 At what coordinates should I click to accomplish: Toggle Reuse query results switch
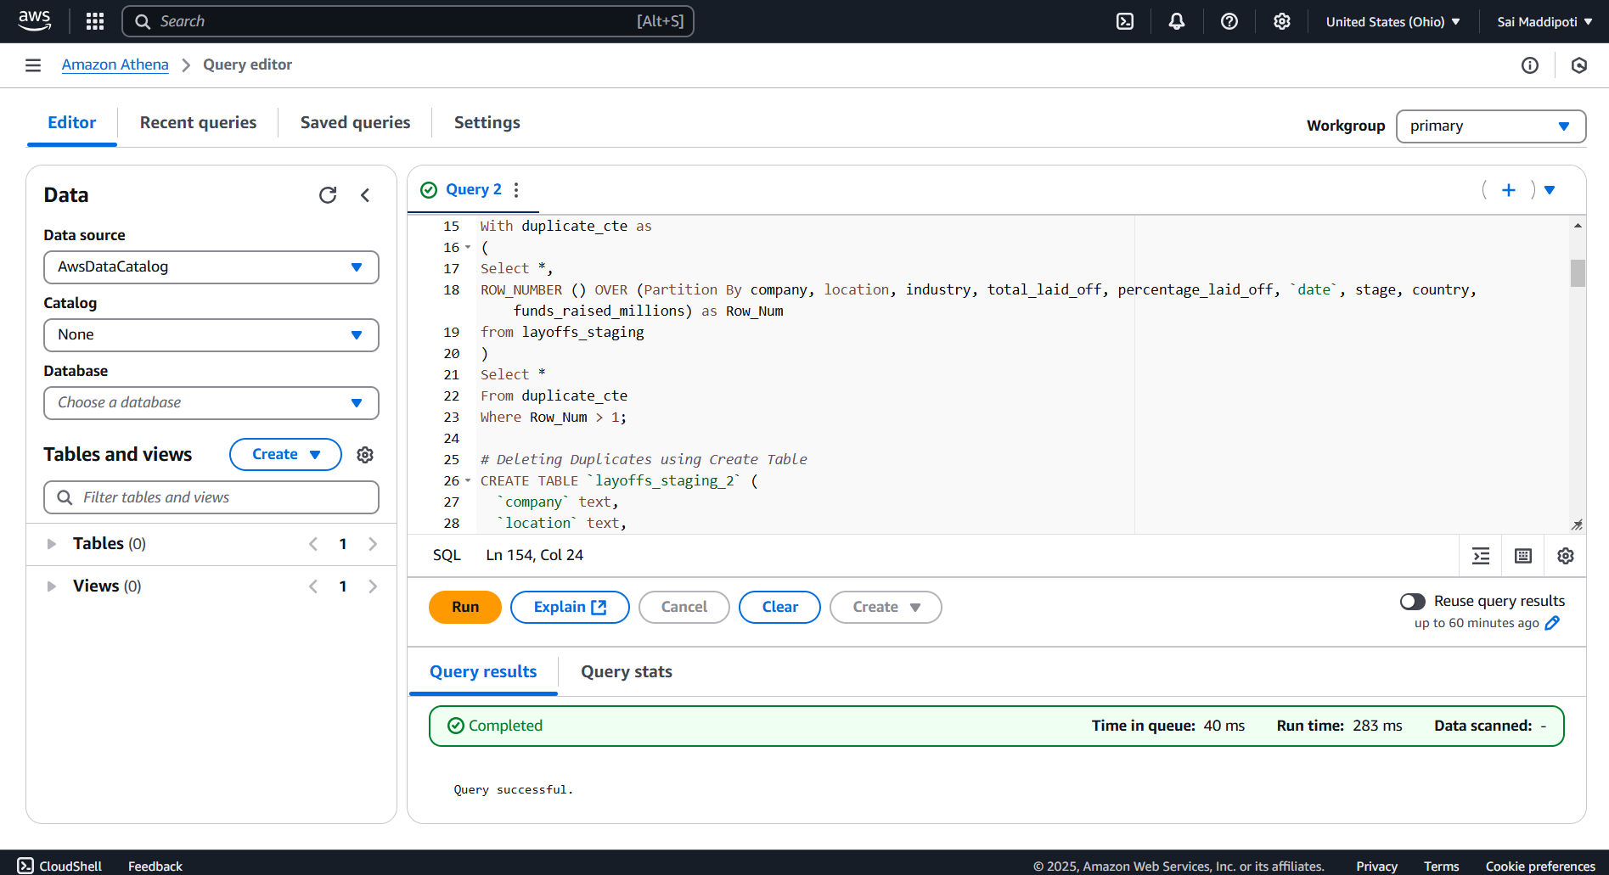[x=1413, y=601]
